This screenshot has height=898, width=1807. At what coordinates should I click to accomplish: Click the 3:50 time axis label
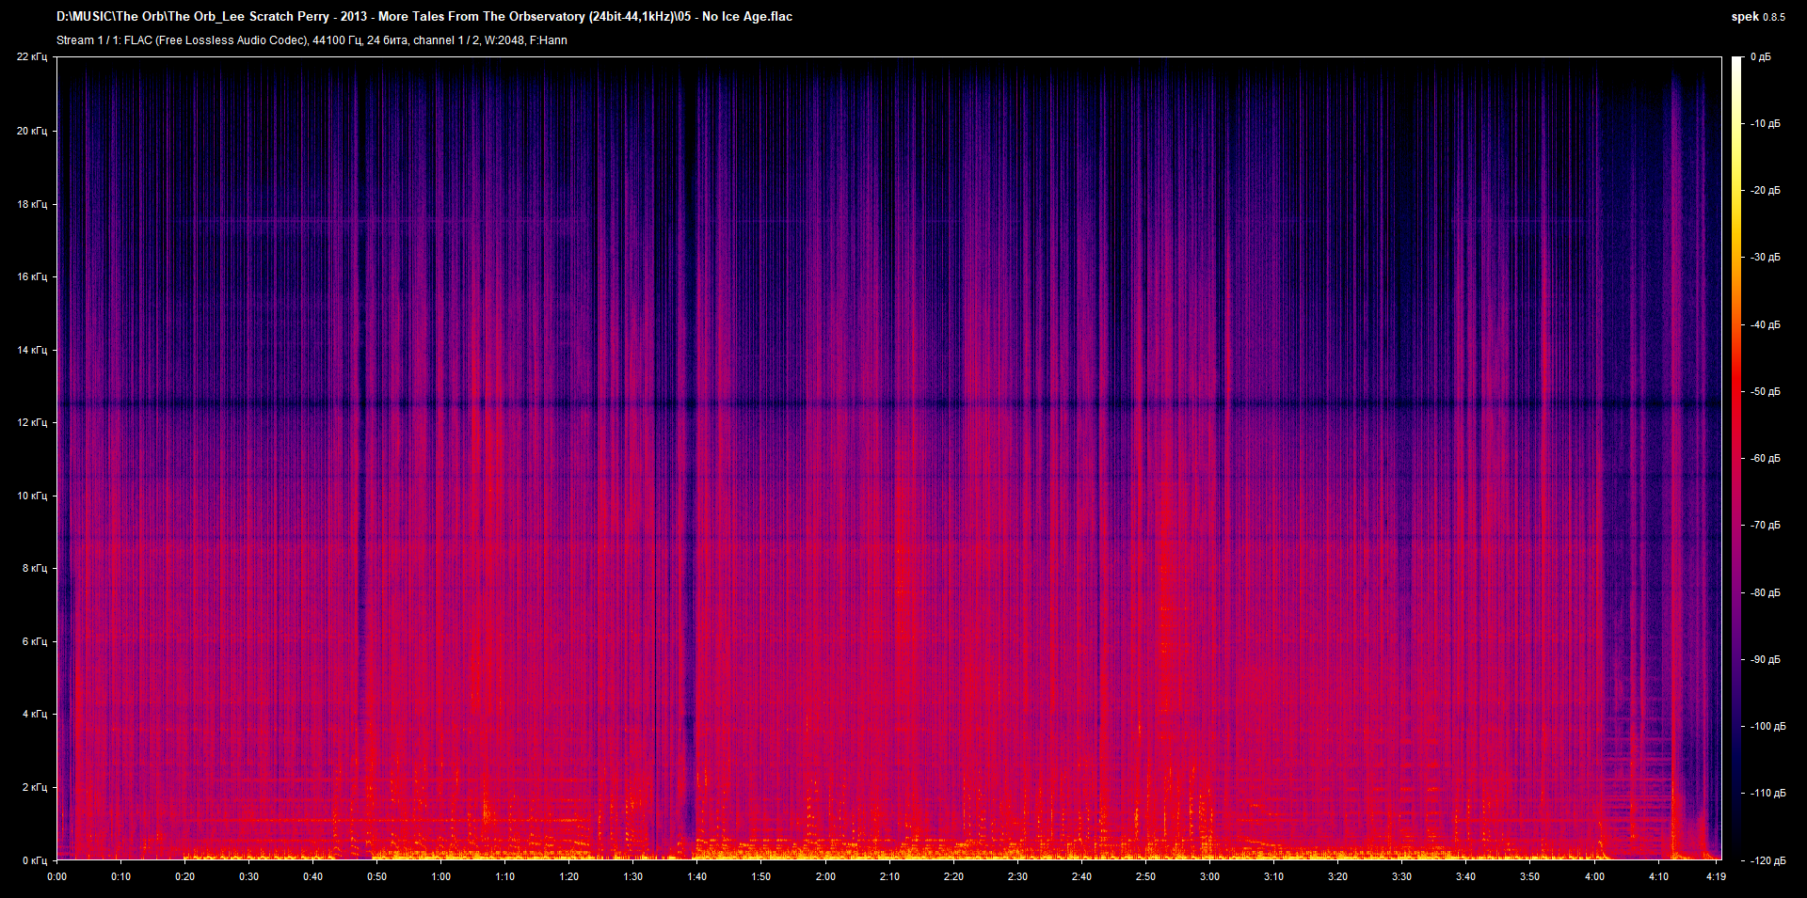tap(1529, 876)
